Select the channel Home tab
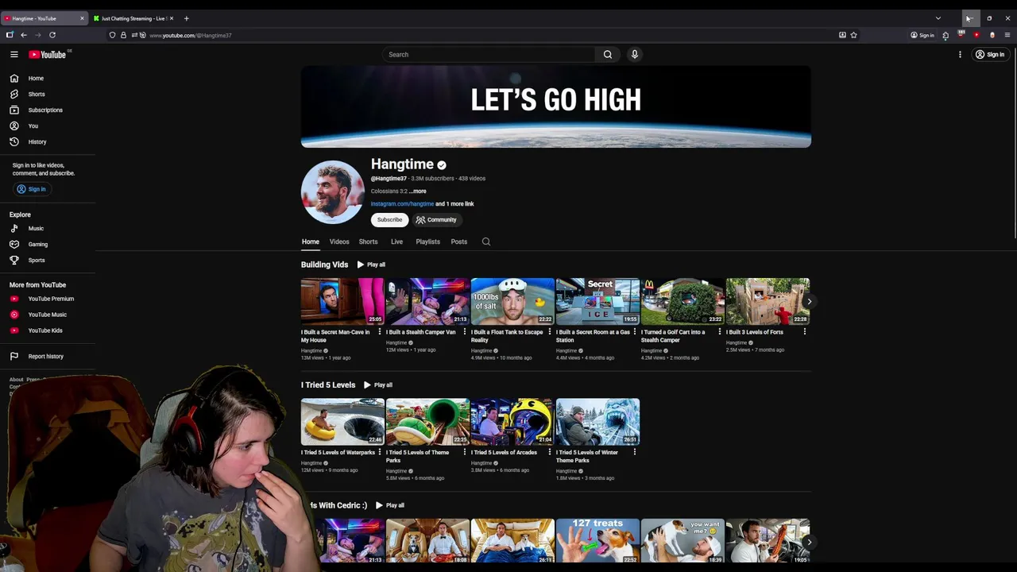The image size is (1017, 572). tap(310, 242)
